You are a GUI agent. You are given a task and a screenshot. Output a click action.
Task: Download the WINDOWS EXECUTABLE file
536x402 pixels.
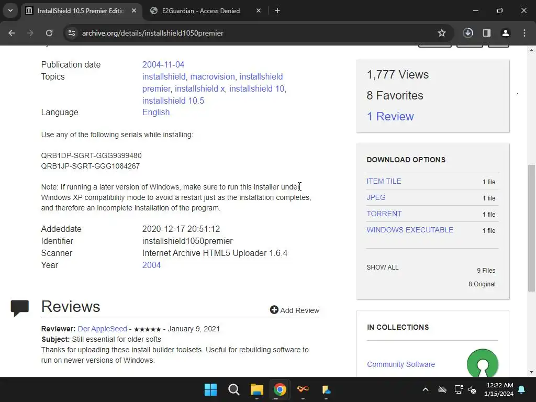pos(410,230)
